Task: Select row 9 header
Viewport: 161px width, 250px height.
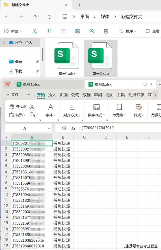Action: [6, 189]
